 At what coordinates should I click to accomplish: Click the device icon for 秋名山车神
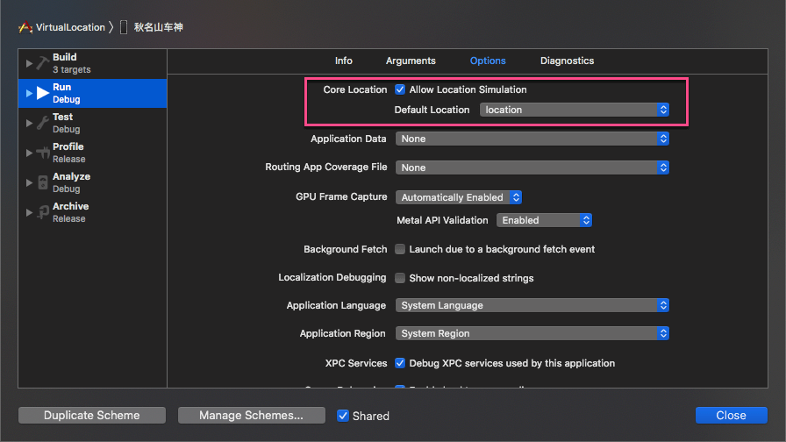tap(124, 27)
